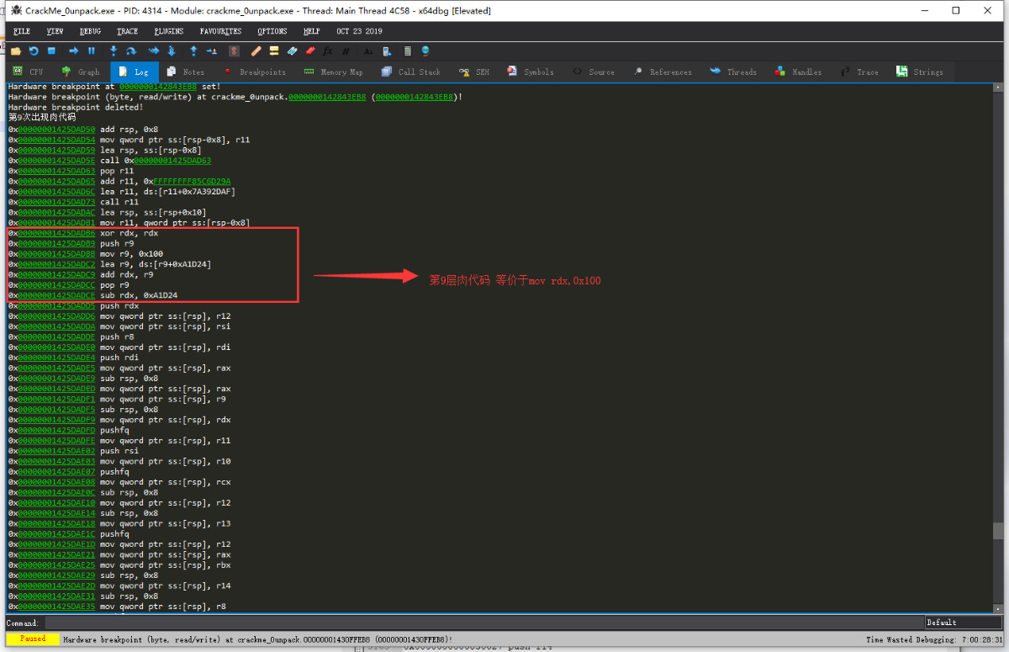
Task: Pause execution with the pause icon
Action: click(x=92, y=50)
